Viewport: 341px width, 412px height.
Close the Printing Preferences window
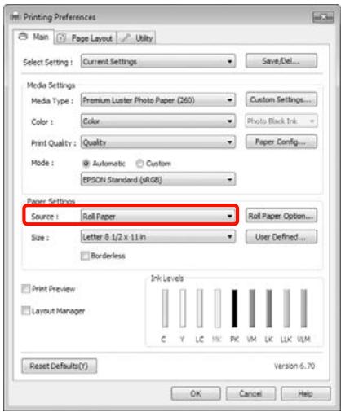pos(323,17)
